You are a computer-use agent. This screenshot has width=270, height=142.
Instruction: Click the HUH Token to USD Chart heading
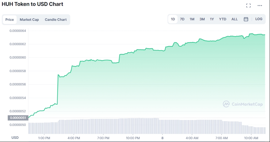[x=32, y=4]
